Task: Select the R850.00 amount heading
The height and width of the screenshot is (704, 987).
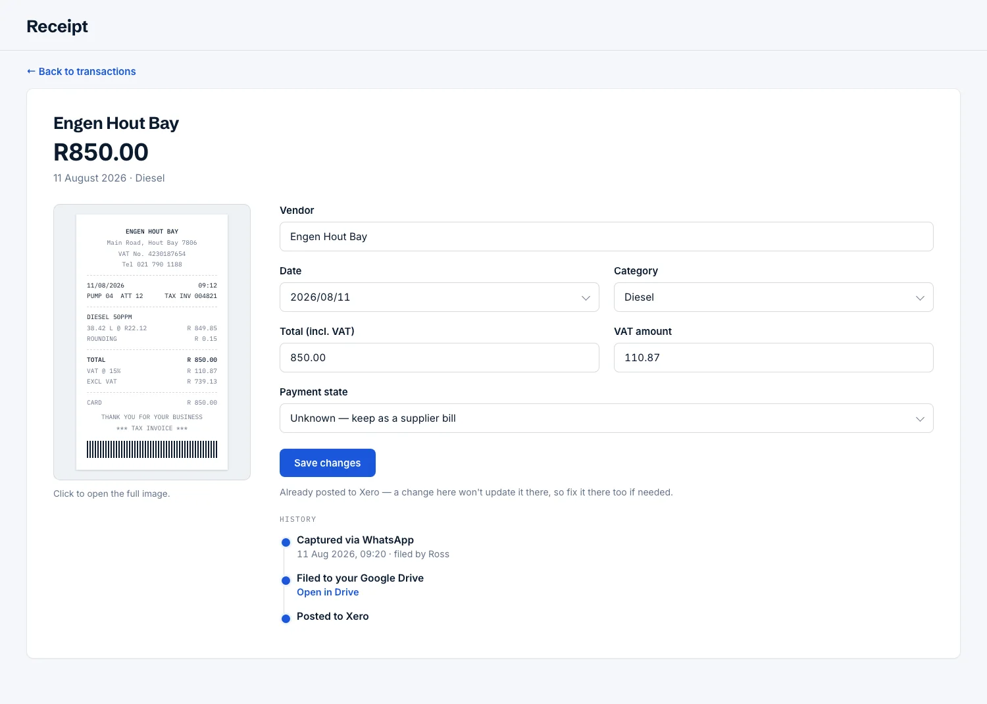Action: tap(101, 152)
